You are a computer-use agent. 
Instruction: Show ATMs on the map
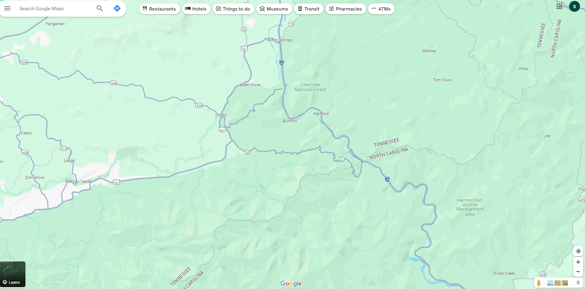[381, 9]
